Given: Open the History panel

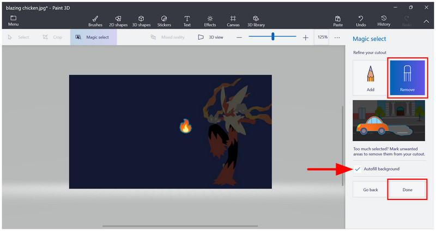Looking at the screenshot, I should pyautogui.click(x=384, y=21).
